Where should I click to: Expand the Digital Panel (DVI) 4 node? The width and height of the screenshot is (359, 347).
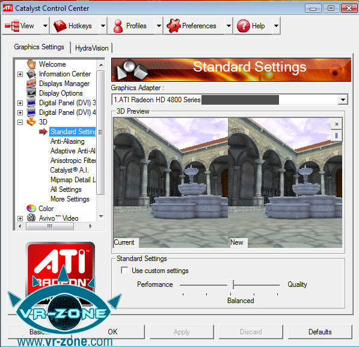click(x=20, y=112)
